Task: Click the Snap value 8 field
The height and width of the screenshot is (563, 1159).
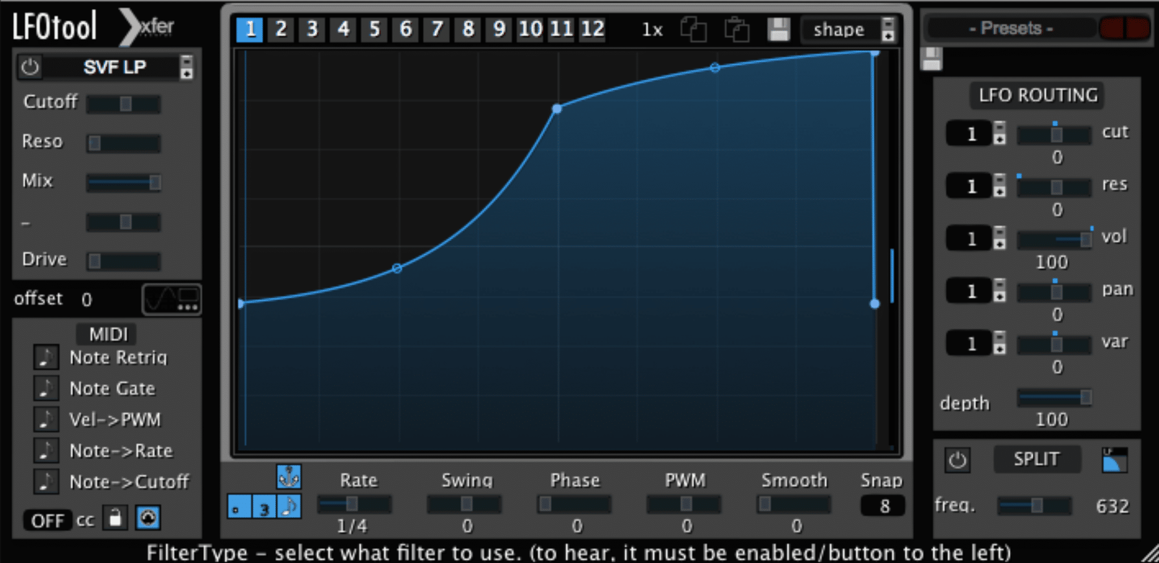Action: 883,506
